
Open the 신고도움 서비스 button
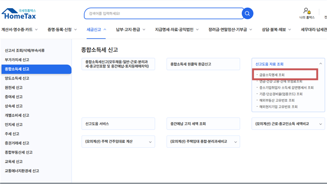coord(118,124)
